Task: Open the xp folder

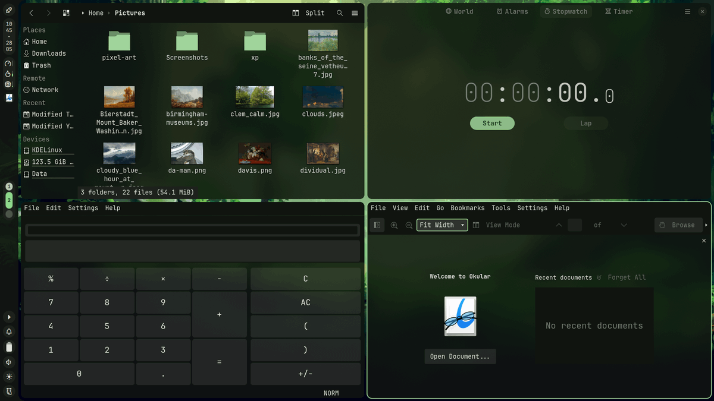Action: pos(255,46)
